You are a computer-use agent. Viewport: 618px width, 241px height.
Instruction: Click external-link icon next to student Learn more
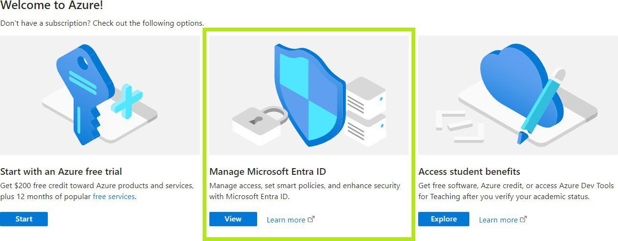[x=523, y=220]
